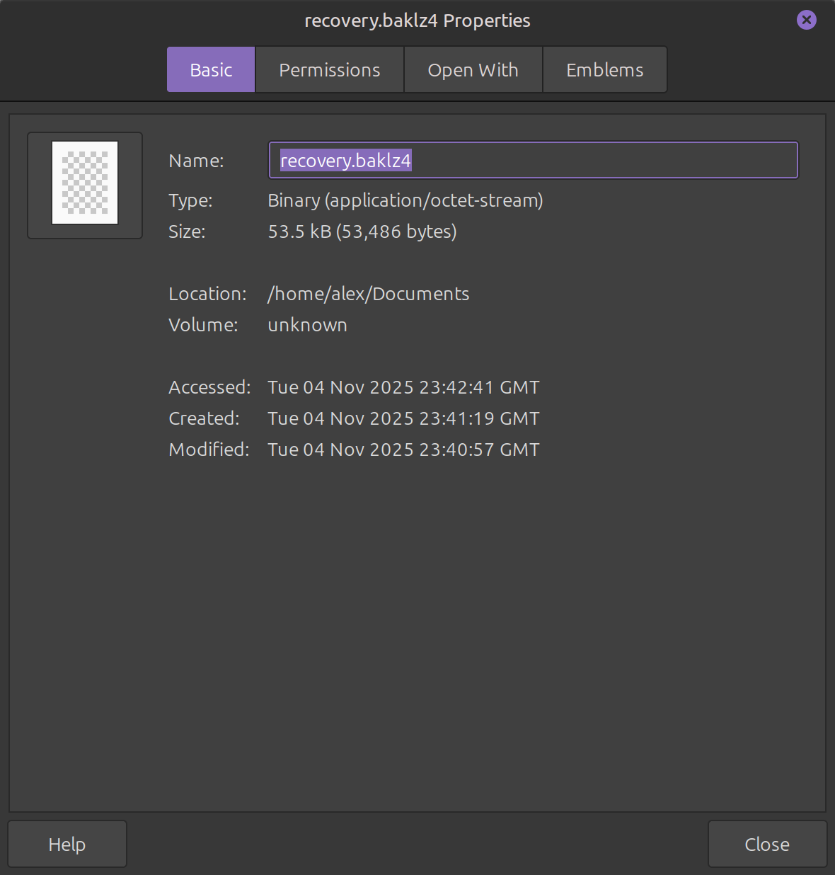Image resolution: width=835 pixels, height=875 pixels.
Task: Click the Name: field label
Action: (x=196, y=161)
